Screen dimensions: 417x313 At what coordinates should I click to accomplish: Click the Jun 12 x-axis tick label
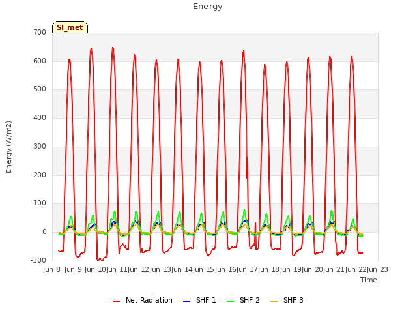(138, 269)
